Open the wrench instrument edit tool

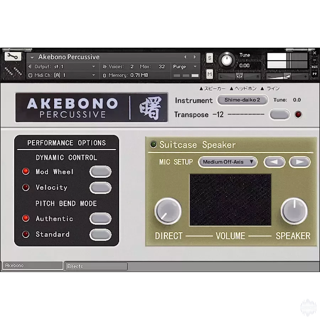point(13,57)
